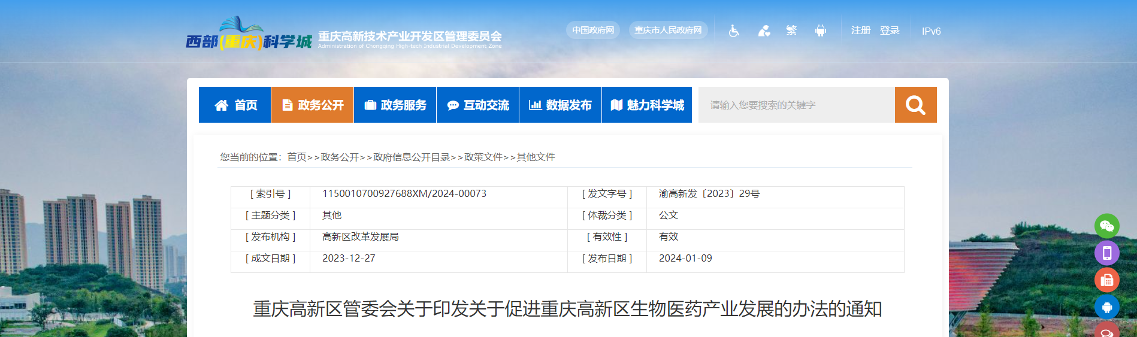Click the orange fax machine floating icon
The image size is (1137, 337).
coord(1106,280)
